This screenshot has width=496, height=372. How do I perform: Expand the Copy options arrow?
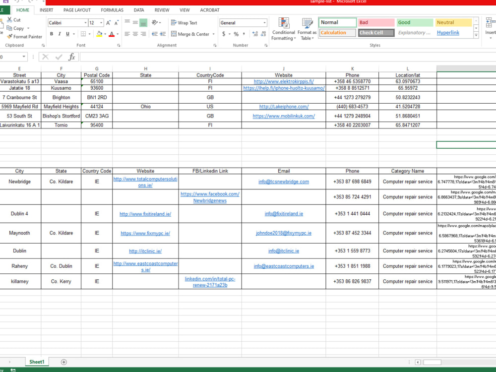(28, 28)
